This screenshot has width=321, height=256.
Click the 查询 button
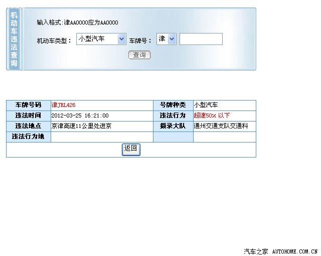click(139, 54)
